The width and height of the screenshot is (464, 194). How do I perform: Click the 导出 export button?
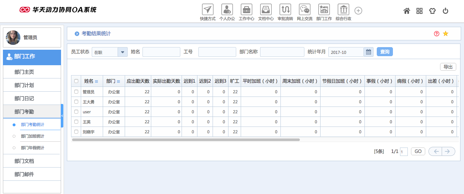point(448,67)
